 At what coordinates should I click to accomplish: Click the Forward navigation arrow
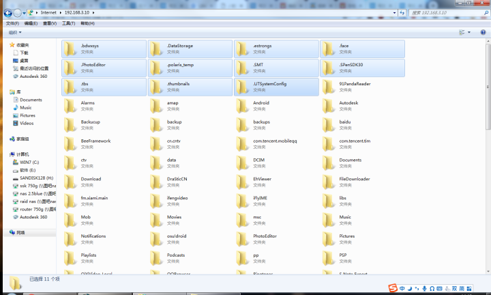pos(18,13)
